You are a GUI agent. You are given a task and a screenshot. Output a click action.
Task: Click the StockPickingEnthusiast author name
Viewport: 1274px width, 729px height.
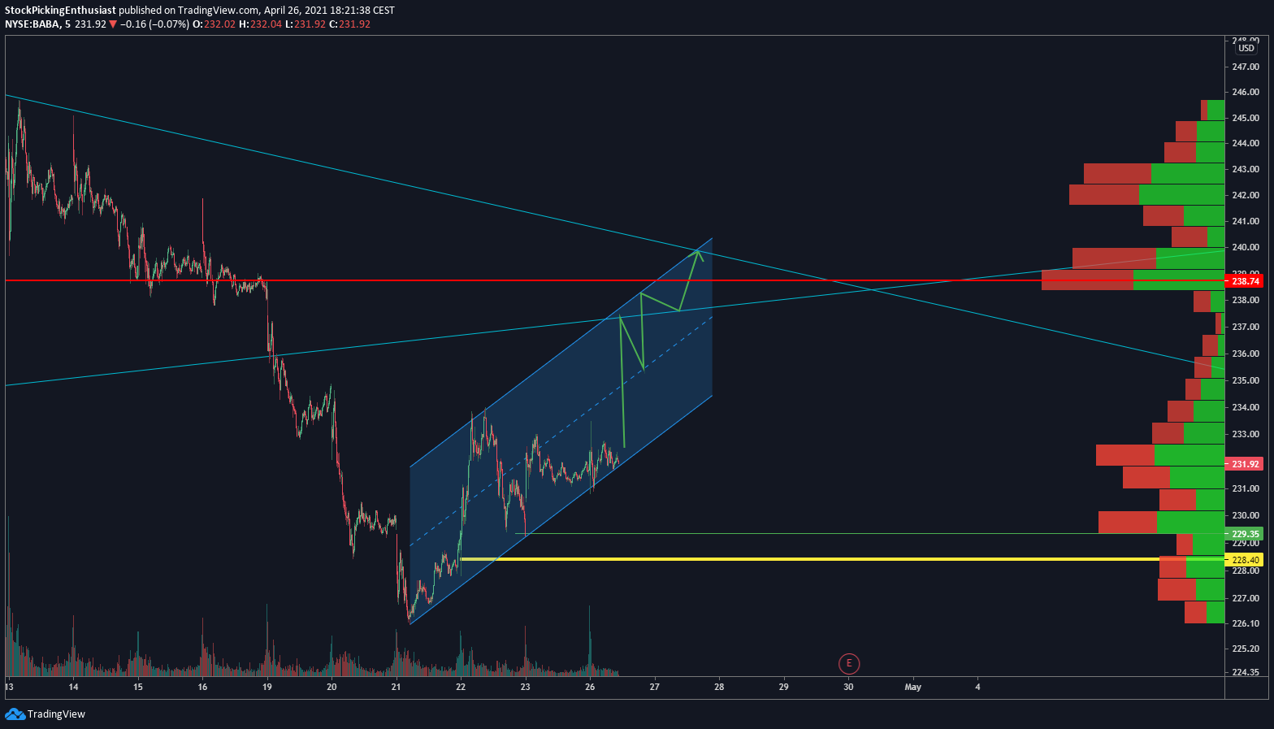[x=60, y=11]
